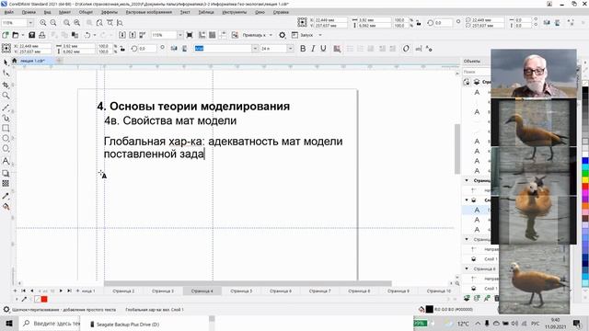
Task: Open the Объект menu
Action: point(86,12)
